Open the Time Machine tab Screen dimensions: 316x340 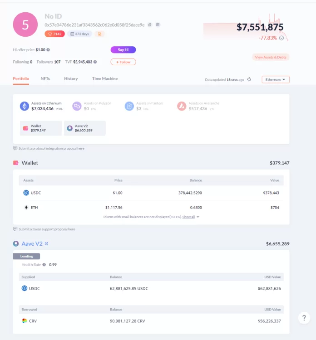pyautogui.click(x=105, y=78)
